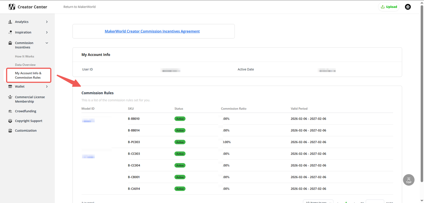Click the Commission Ratio column header
The height and width of the screenshot is (203, 424).
click(234, 108)
